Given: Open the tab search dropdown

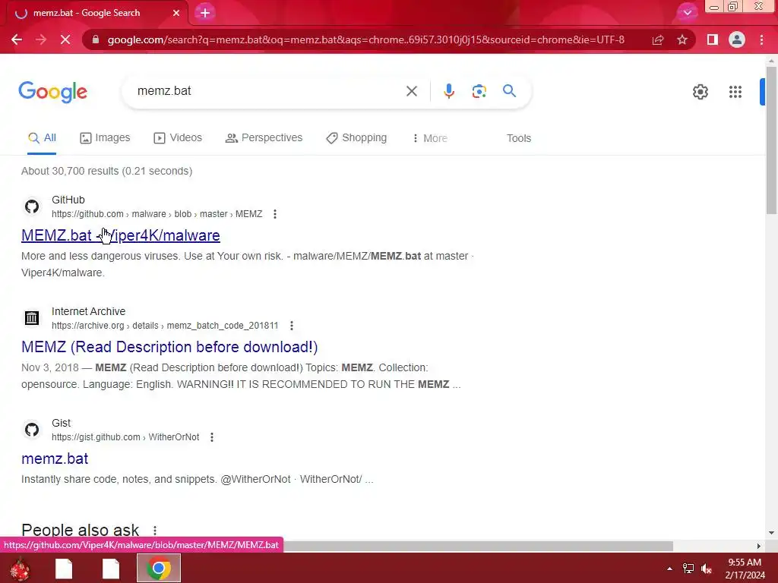Looking at the screenshot, I should 687,13.
